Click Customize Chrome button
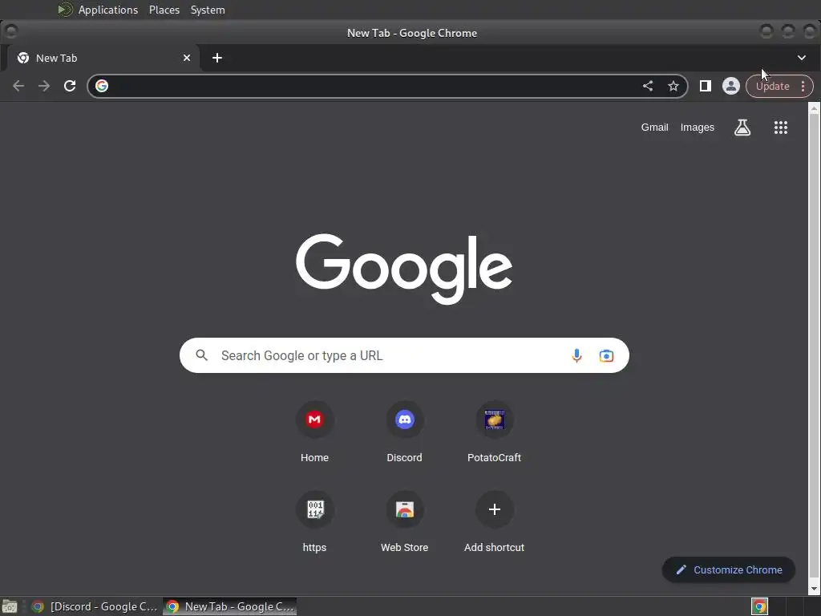The width and height of the screenshot is (821, 616). (x=728, y=570)
